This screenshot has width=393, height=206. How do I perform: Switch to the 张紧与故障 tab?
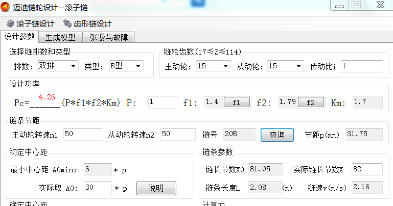[109, 38]
